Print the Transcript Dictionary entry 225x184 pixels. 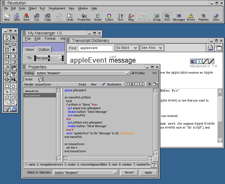click(x=210, y=48)
